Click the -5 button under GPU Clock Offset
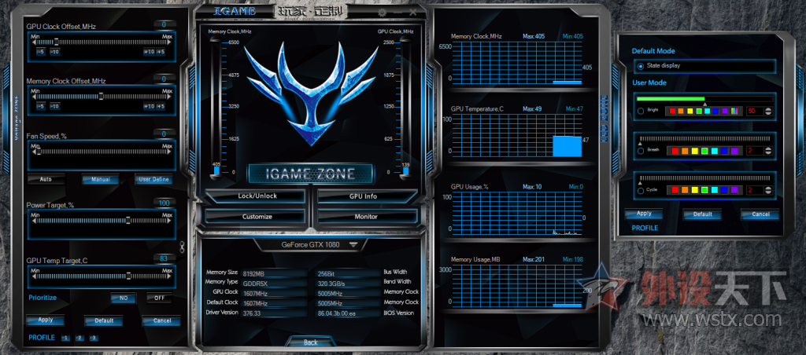 [x=41, y=52]
